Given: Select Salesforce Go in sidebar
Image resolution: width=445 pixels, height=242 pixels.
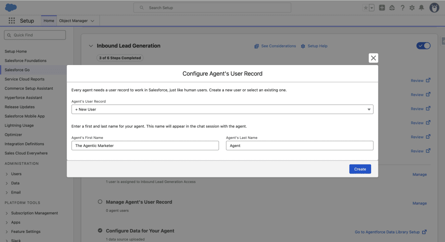Looking at the screenshot, I should pos(17,70).
